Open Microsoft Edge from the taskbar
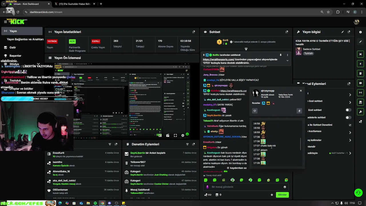Viewport: 366px width, 206px height. pos(60,203)
